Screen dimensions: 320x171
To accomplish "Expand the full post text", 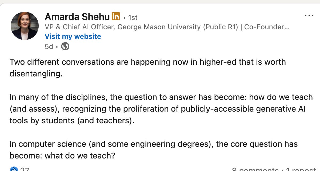I will (160, 107).
